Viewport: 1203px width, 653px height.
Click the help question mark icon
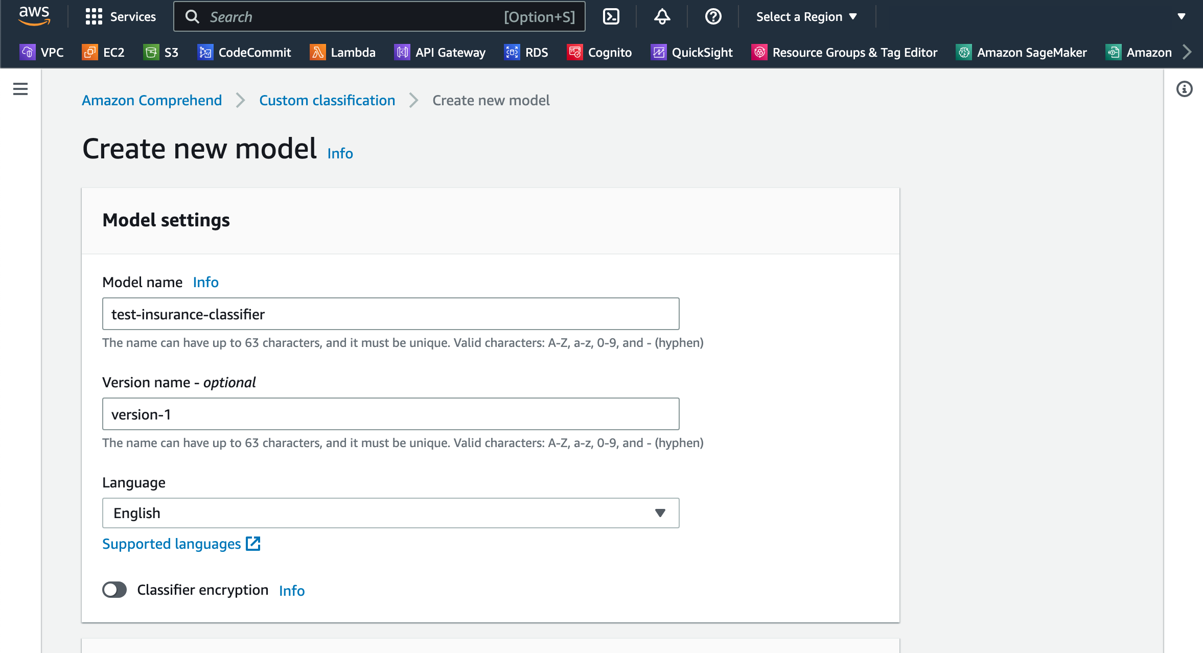(713, 17)
